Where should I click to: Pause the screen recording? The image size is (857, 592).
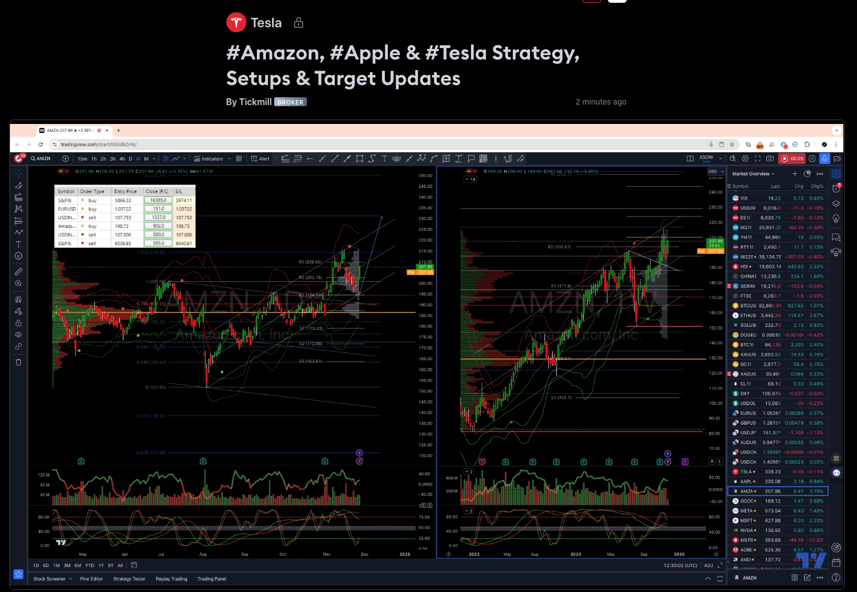pyautogui.click(x=812, y=158)
